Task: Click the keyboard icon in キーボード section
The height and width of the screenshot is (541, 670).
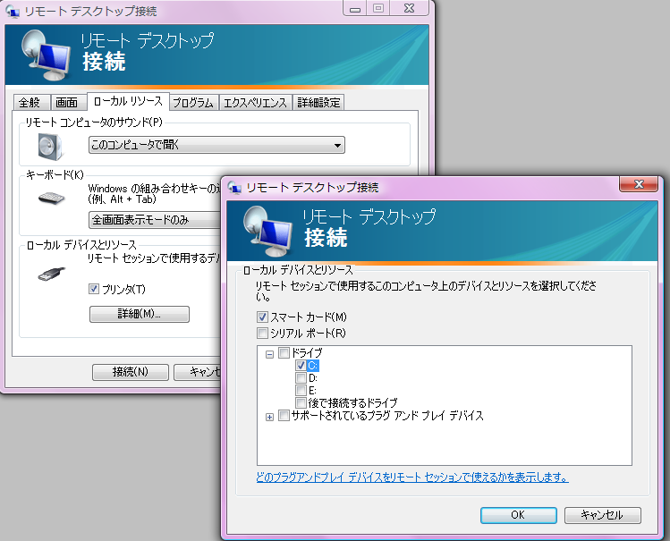Action: [51, 198]
